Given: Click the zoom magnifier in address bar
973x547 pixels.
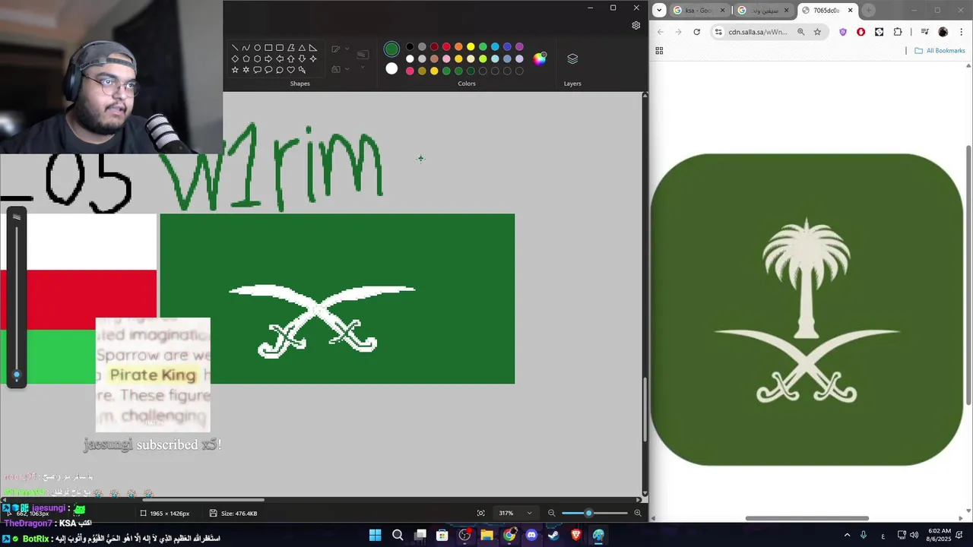Looking at the screenshot, I should coord(800,32).
